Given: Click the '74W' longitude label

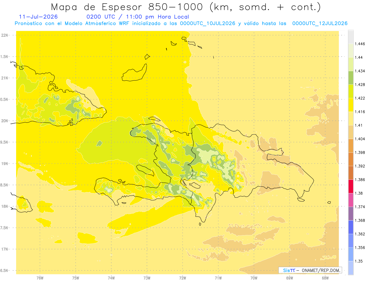Looking at the screenshot, I should [111, 278].
